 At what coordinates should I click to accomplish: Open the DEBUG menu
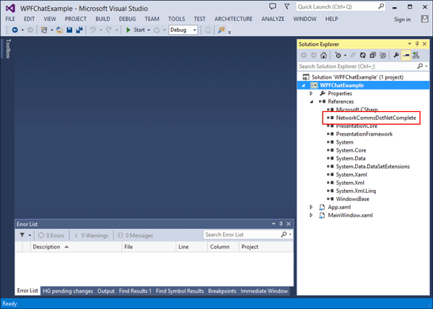point(127,19)
